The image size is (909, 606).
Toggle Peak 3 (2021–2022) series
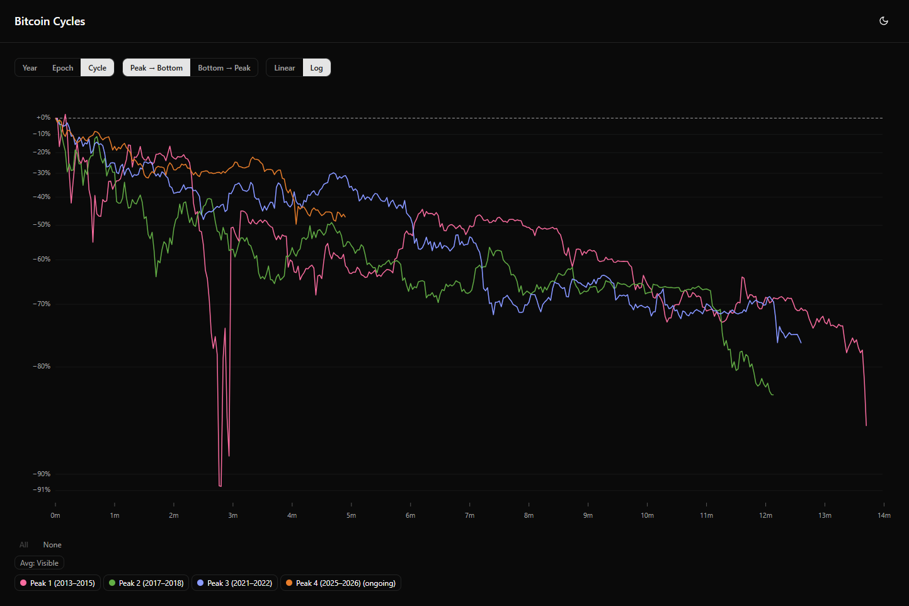click(234, 583)
